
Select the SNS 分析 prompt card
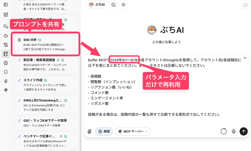[47, 45]
